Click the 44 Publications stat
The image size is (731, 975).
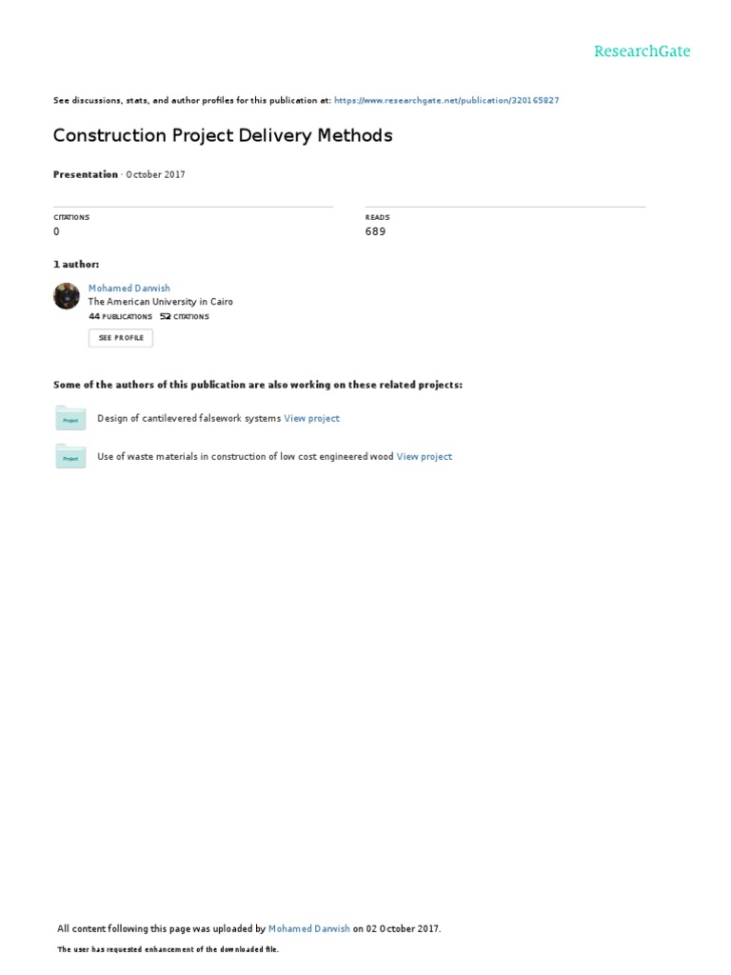tap(120, 316)
